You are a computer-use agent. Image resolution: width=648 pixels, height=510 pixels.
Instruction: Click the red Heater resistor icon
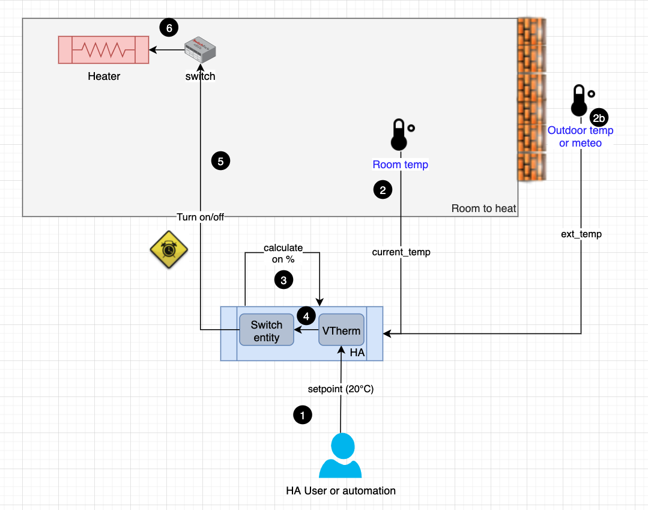coord(103,49)
